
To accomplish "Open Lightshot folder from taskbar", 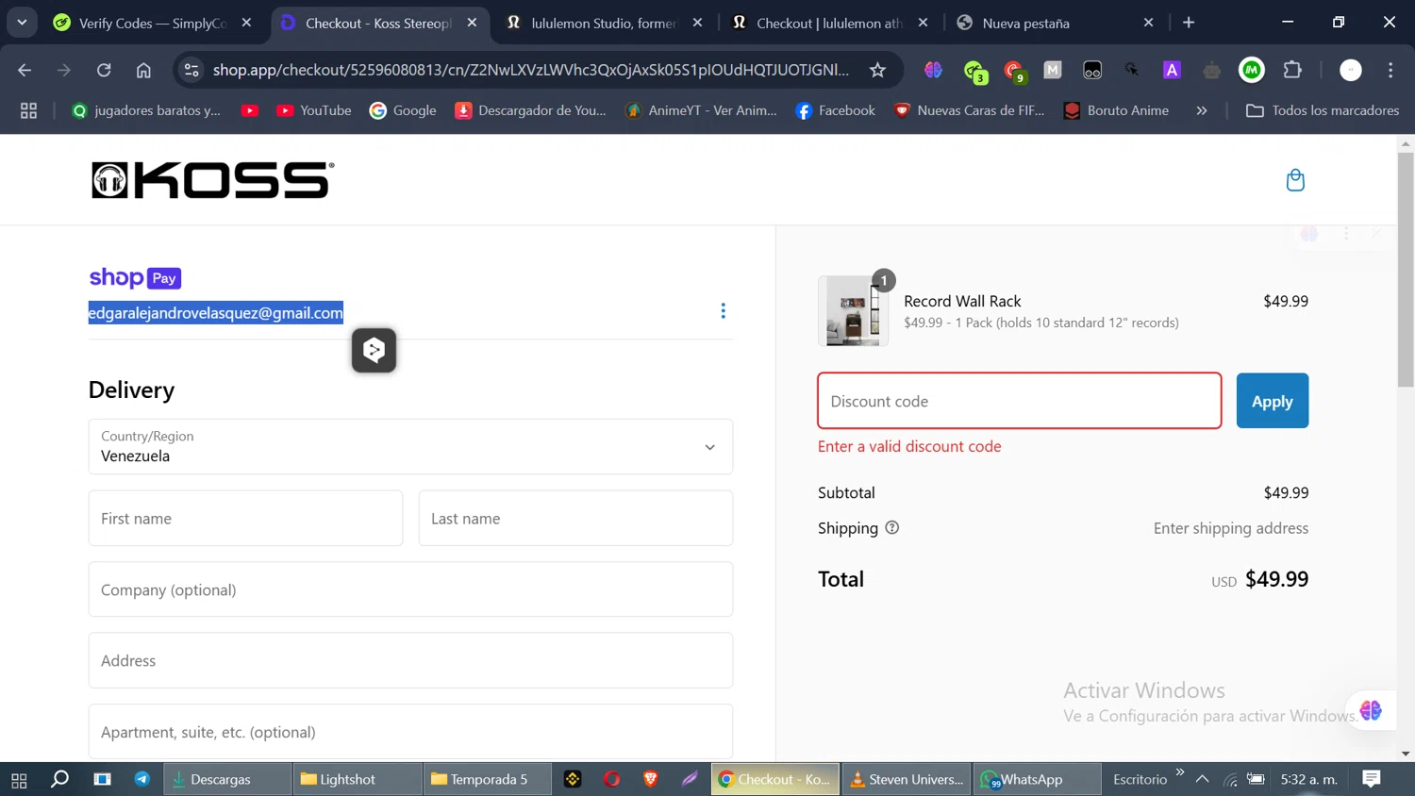I will coord(357,779).
